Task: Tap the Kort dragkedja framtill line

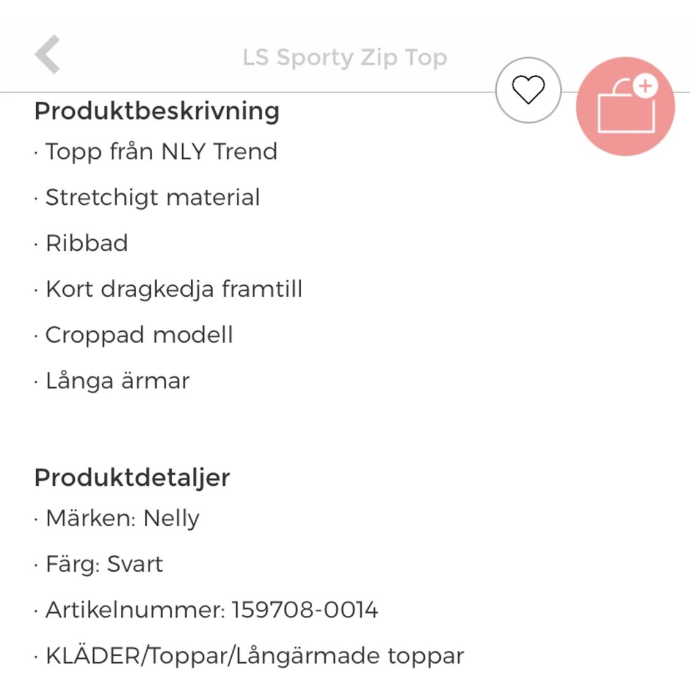Action: [x=174, y=289]
